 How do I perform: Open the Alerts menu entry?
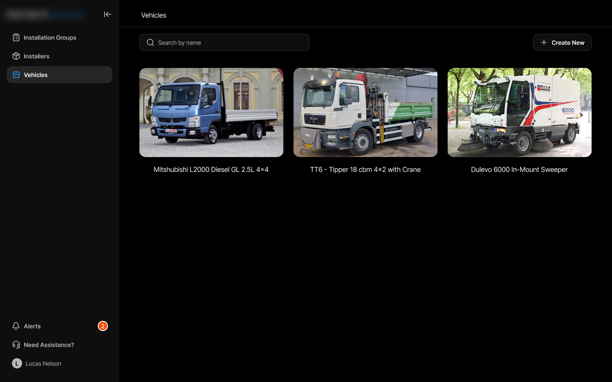tap(59, 326)
